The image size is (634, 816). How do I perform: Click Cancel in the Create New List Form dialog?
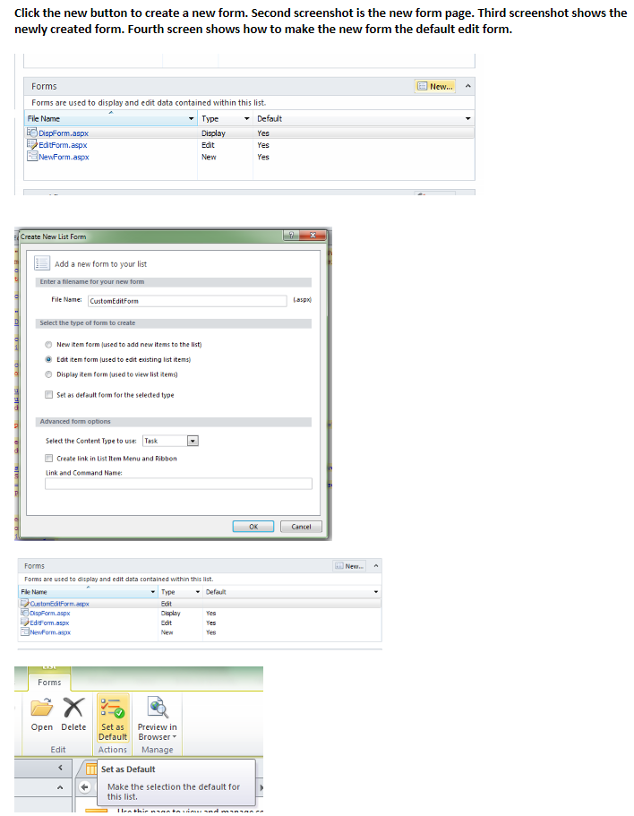(x=301, y=527)
